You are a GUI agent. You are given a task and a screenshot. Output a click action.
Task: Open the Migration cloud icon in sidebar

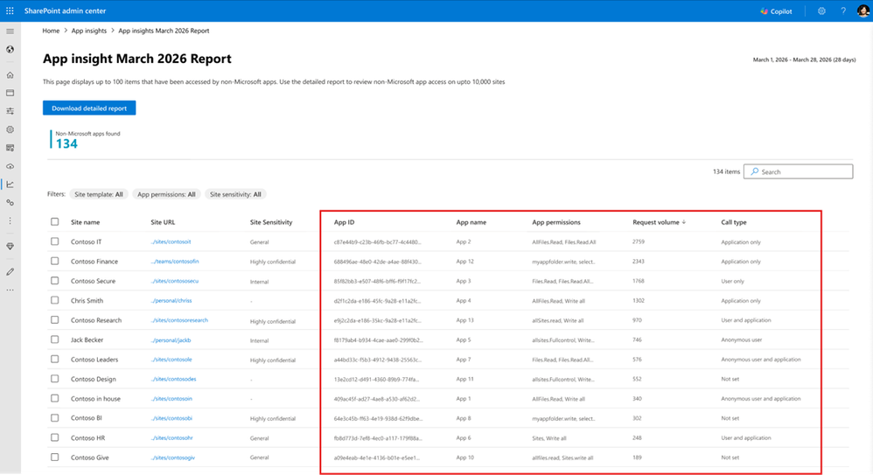tap(10, 166)
